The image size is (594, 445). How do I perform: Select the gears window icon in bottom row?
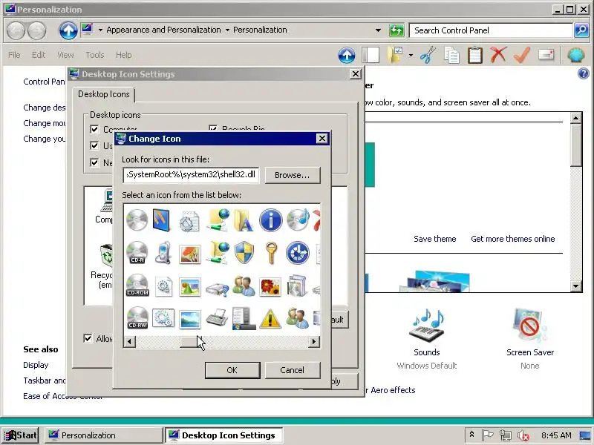click(x=163, y=318)
